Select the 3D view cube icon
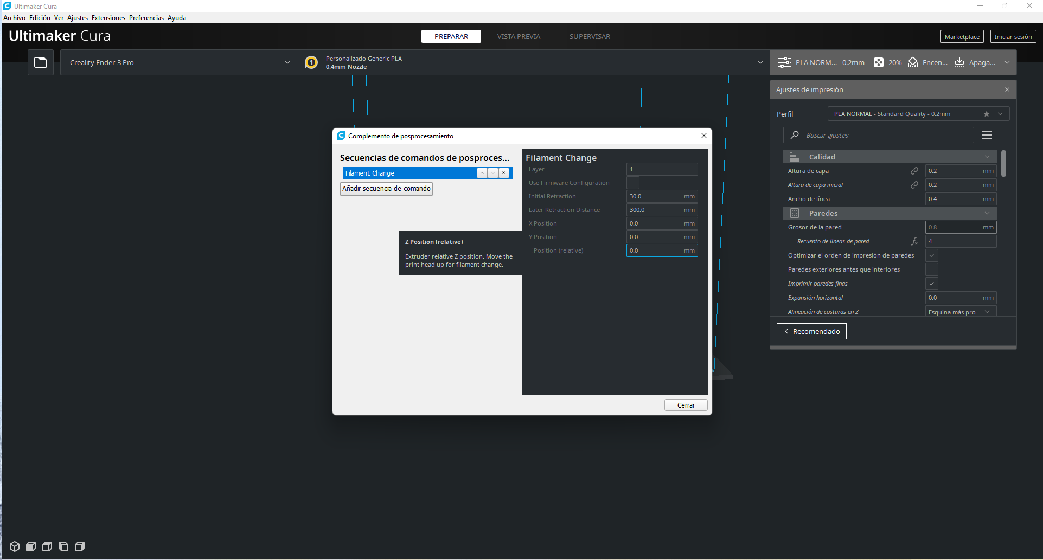1043x560 pixels. pyautogui.click(x=15, y=546)
